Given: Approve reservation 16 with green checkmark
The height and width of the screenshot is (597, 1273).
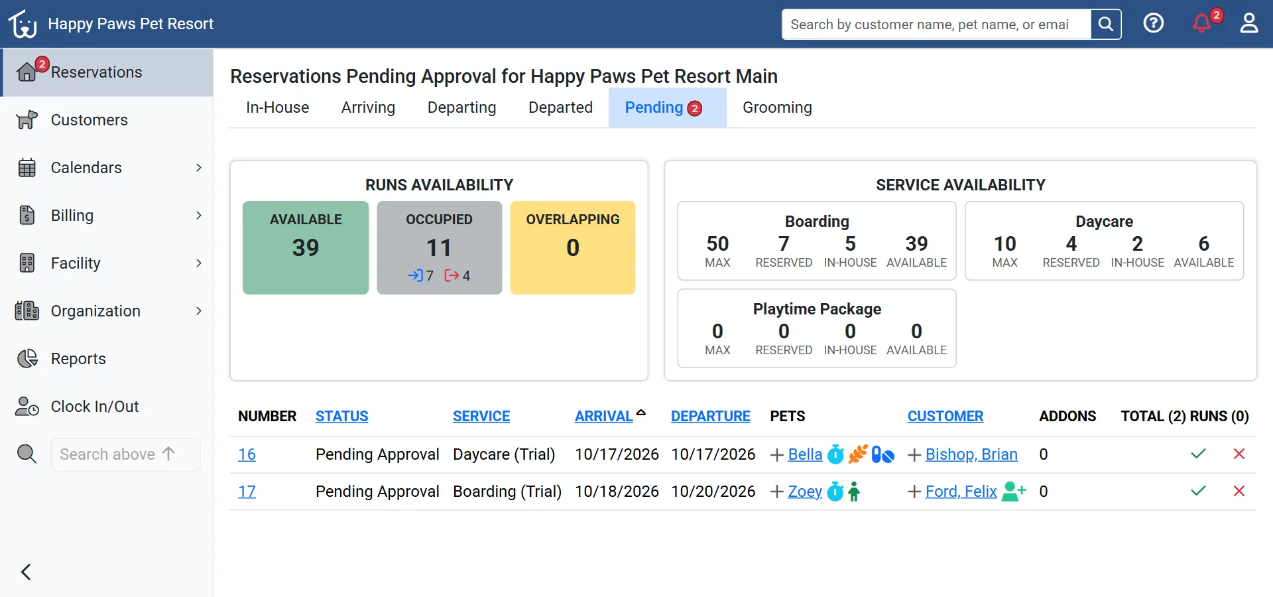Looking at the screenshot, I should point(1198,454).
